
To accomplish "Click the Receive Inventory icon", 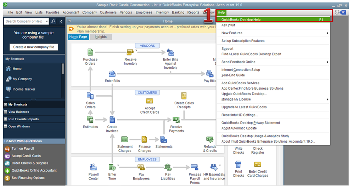I will 130,52.
